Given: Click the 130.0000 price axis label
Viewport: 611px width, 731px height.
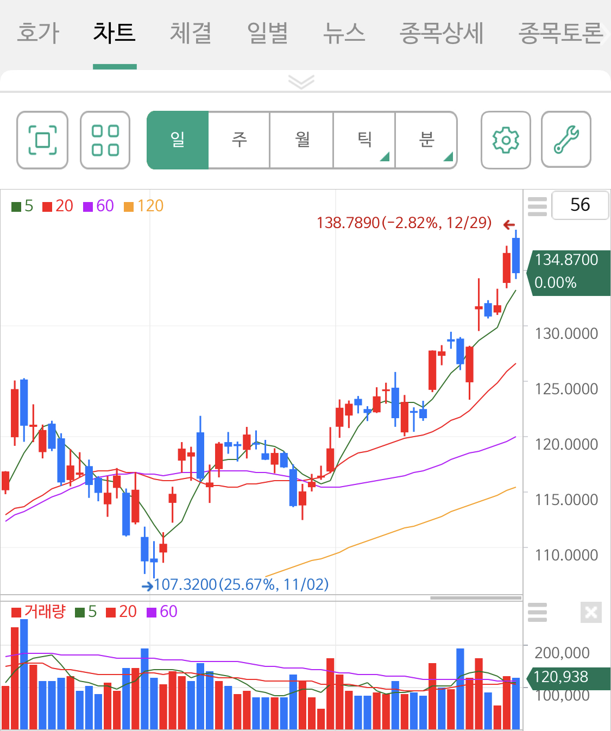Looking at the screenshot, I should pos(566,333).
